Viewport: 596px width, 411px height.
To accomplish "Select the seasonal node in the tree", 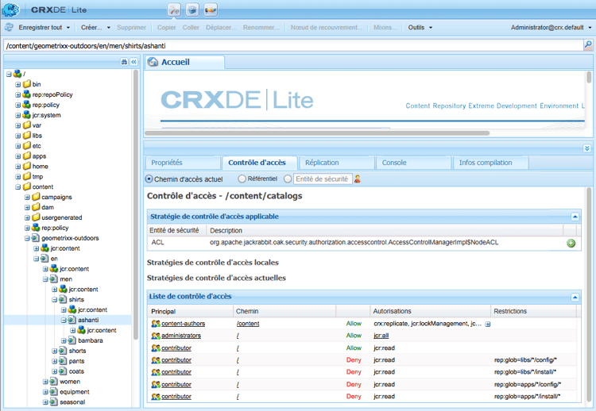I will click(x=72, y=402).
